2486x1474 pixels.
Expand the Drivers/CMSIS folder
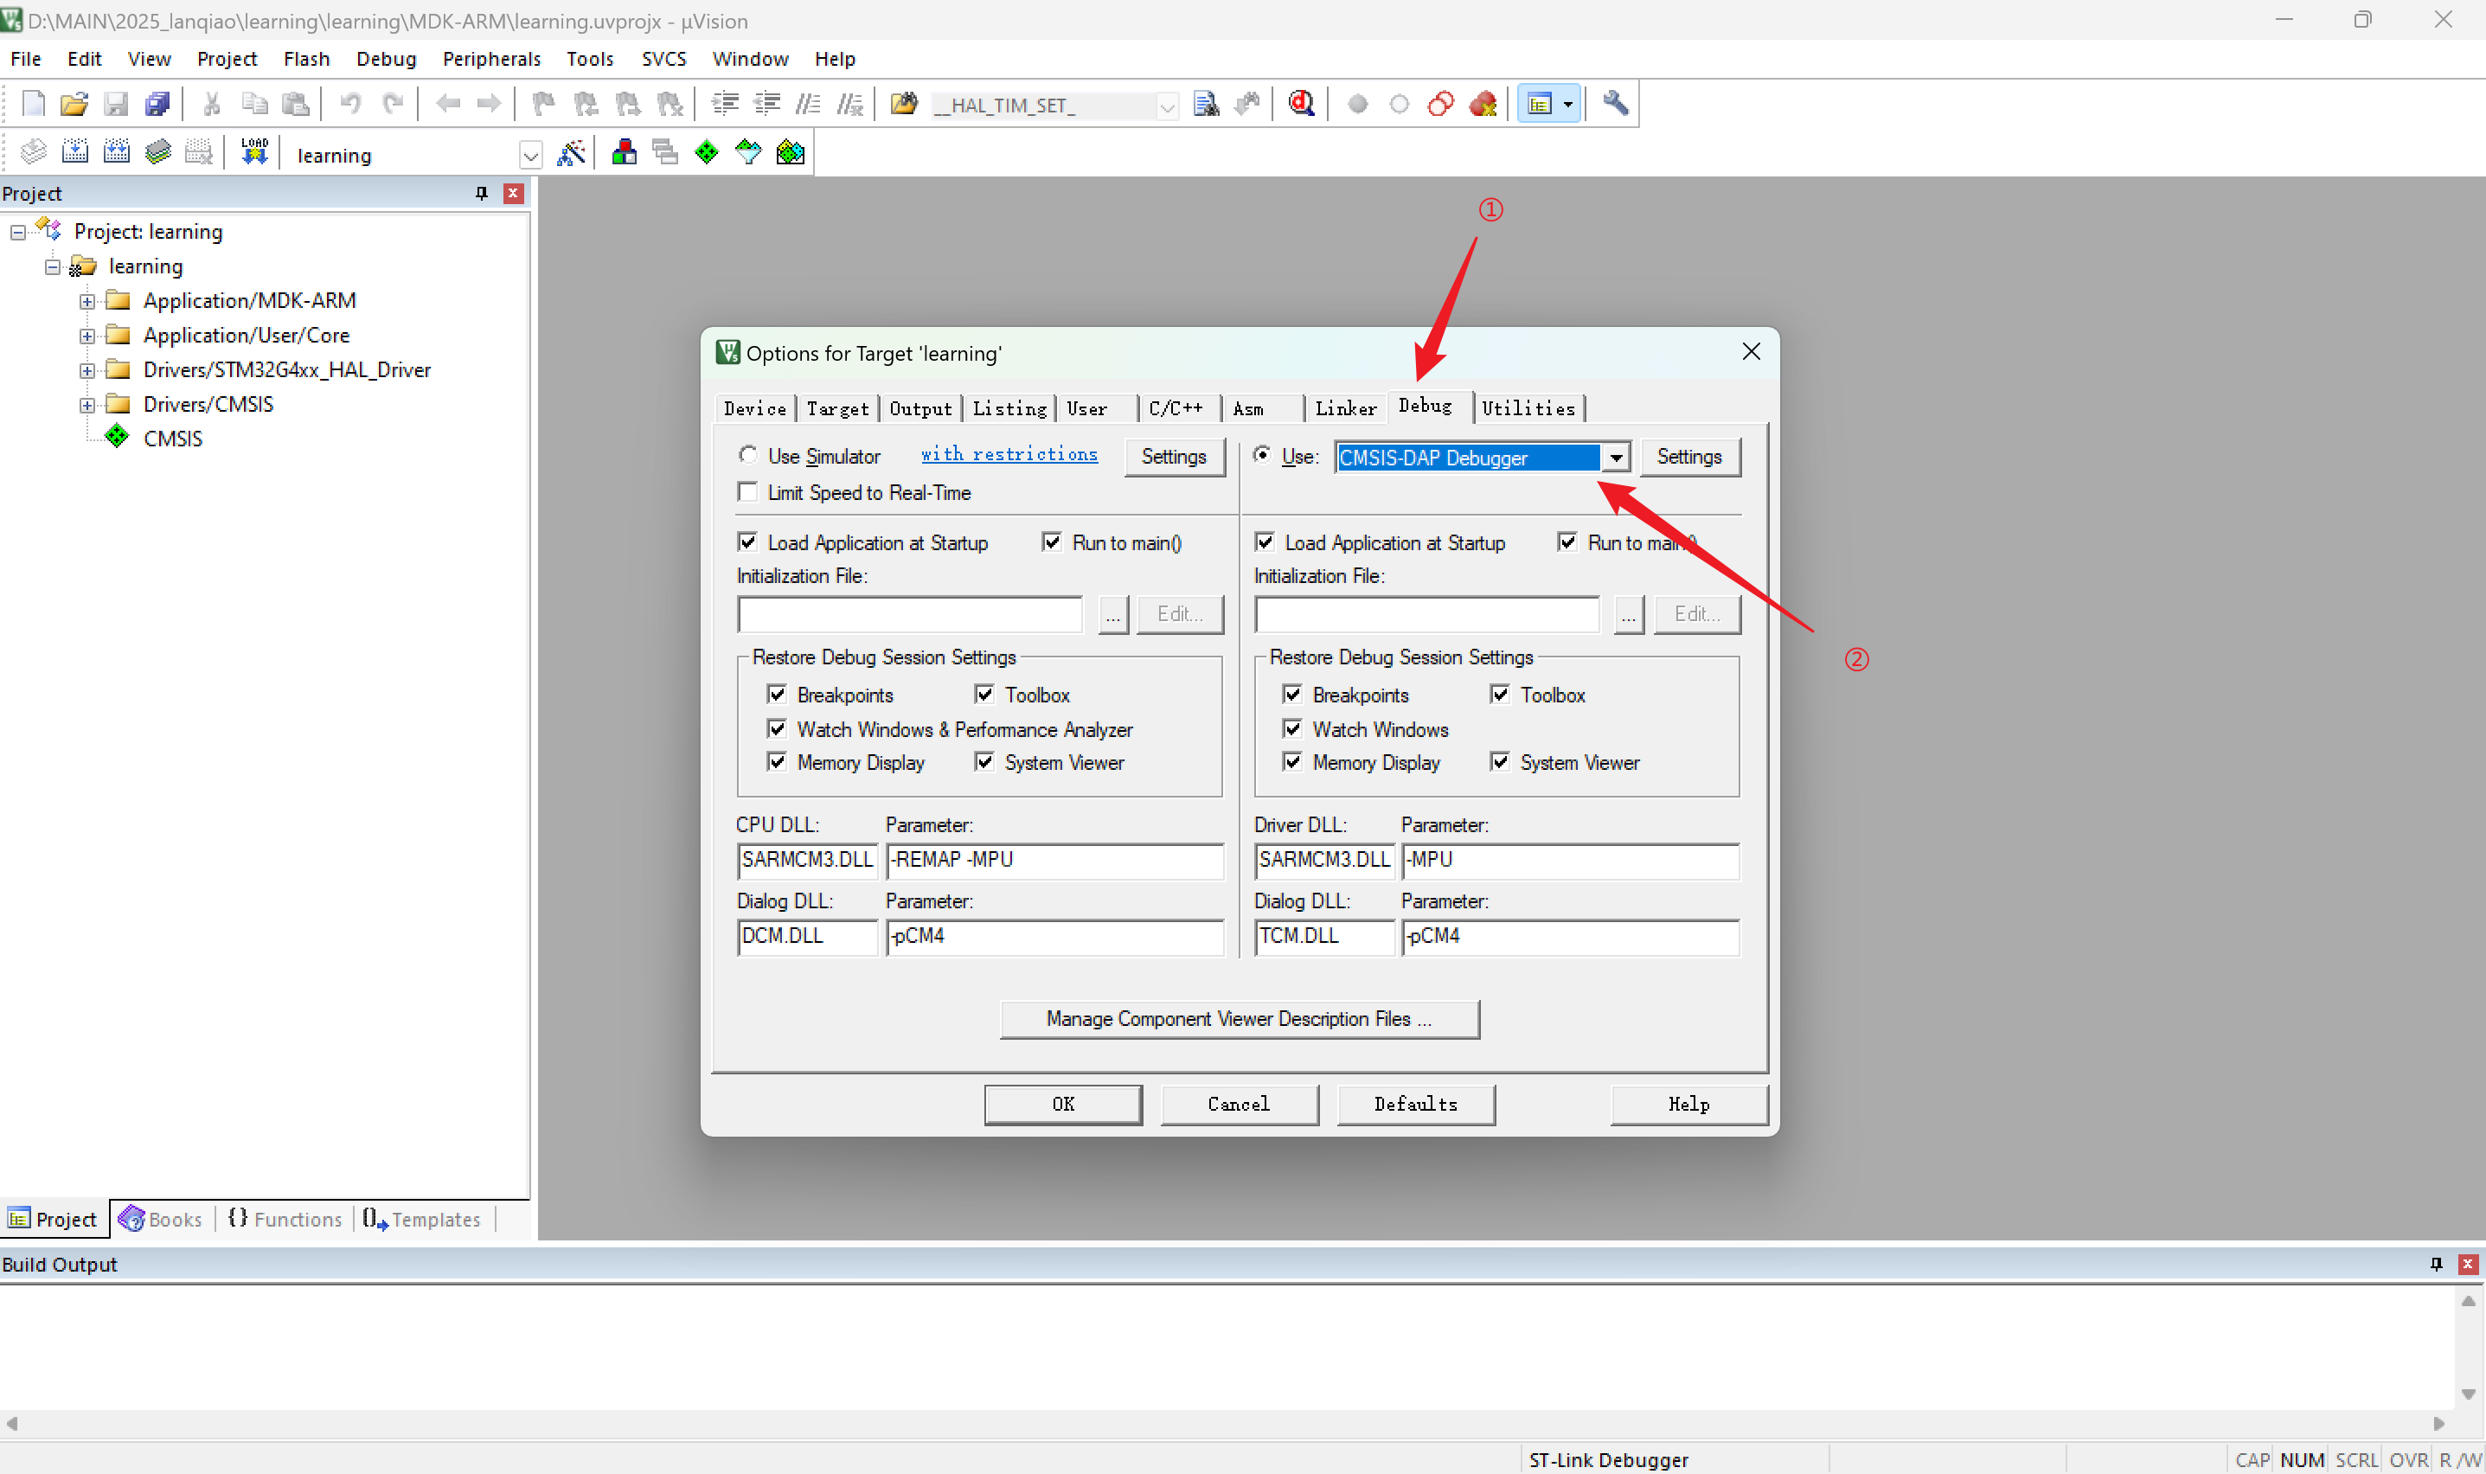(87, 405)
